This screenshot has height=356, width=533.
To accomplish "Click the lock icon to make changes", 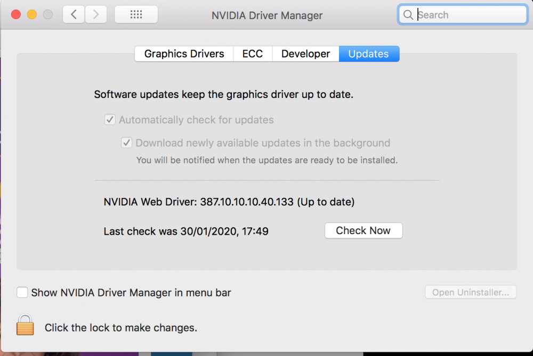I will coord(25,325).
